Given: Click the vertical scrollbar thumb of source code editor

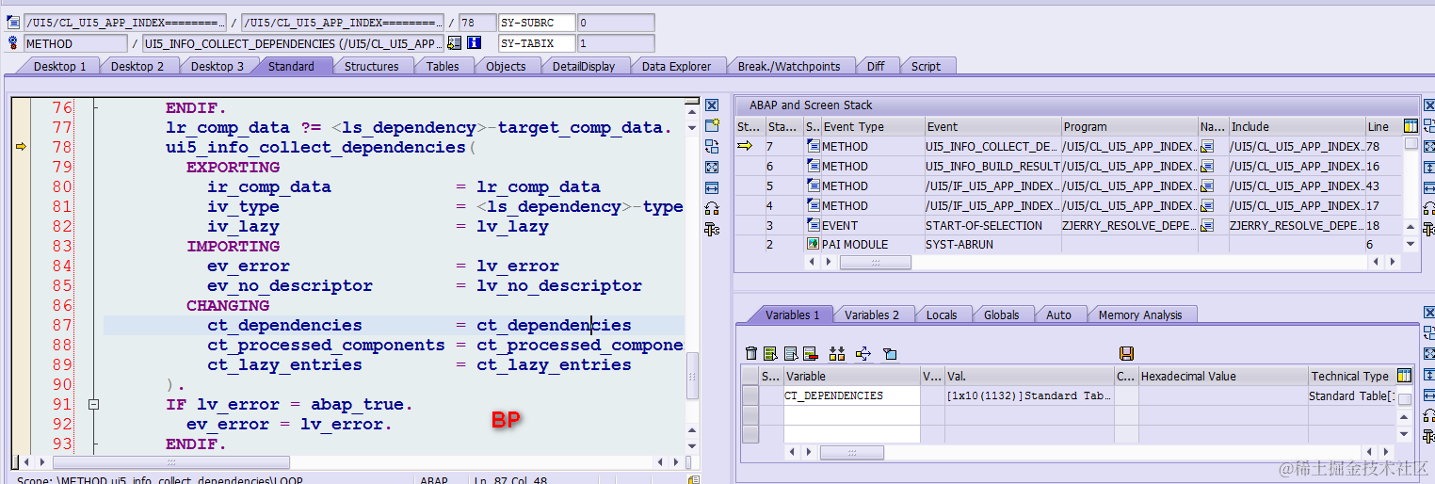Looking at the screenshot, I should click(x=693, y=375).
